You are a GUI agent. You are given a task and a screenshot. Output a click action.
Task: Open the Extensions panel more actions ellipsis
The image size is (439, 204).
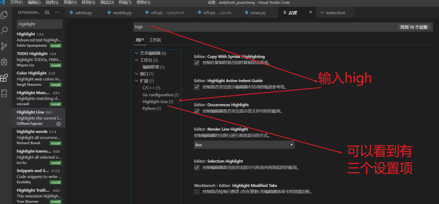57,12
